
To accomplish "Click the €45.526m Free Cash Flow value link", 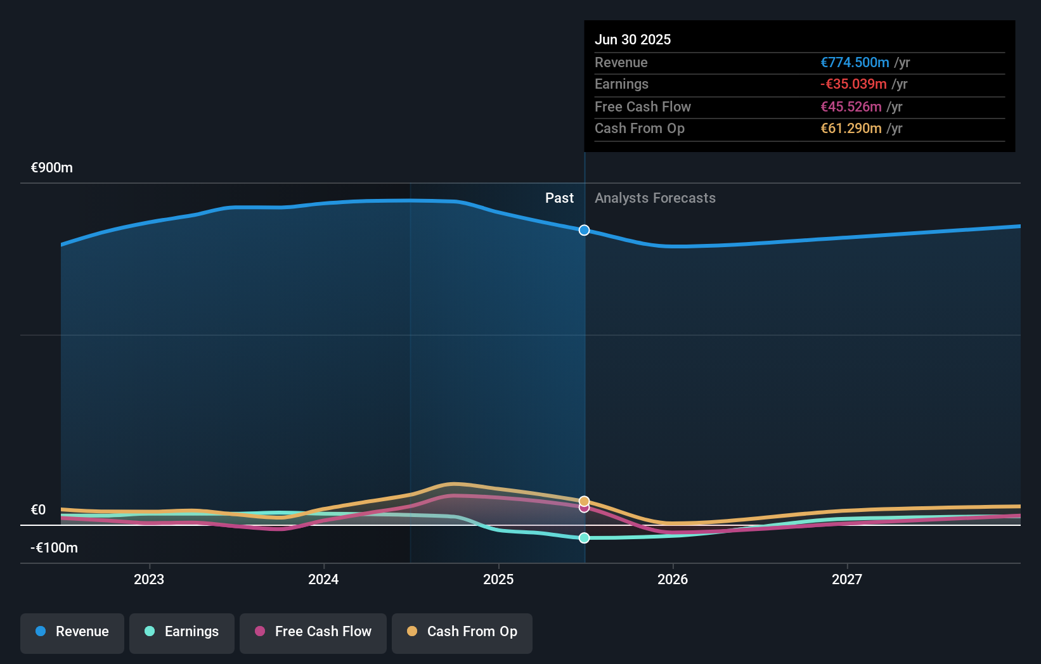I will [850, 106].
